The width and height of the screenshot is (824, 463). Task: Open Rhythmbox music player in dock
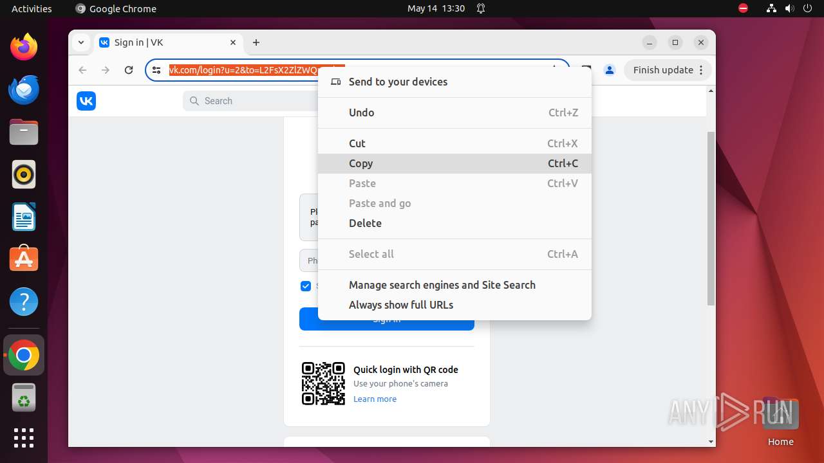pos(24,174)
